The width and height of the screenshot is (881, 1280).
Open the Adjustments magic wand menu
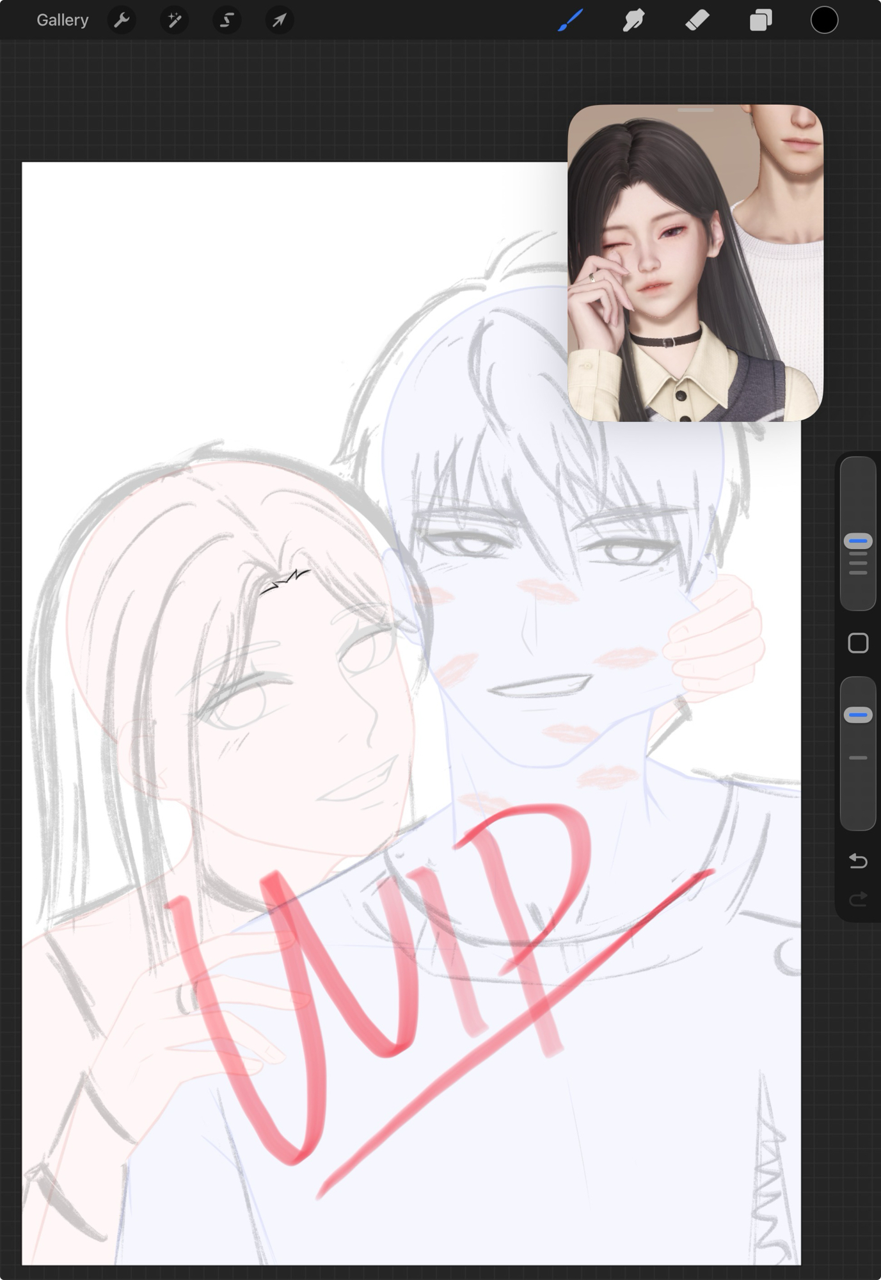(174, 20)
